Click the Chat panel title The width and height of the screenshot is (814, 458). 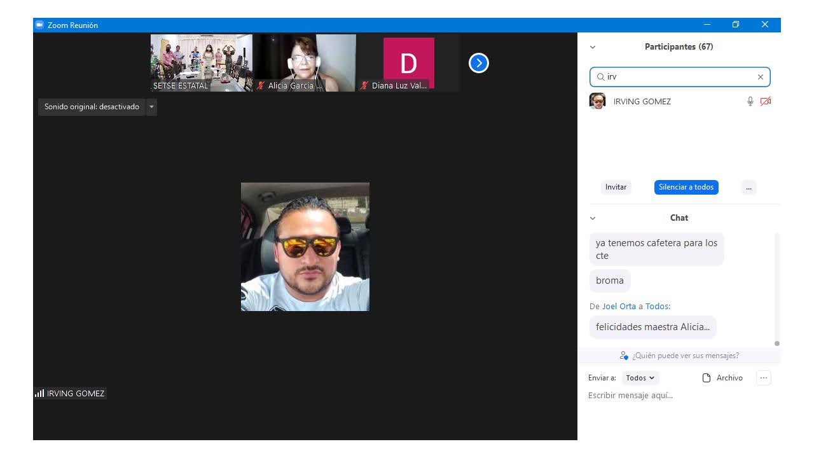679,218
